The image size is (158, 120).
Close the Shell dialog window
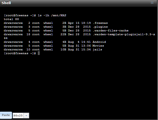(152, 3)
